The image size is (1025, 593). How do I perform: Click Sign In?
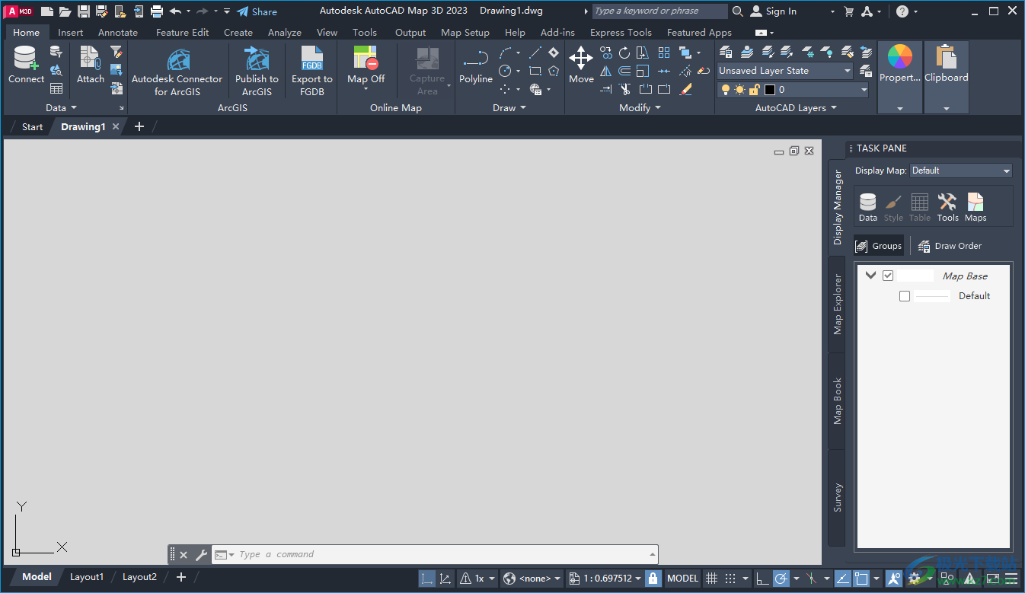(x=774, y=11)
